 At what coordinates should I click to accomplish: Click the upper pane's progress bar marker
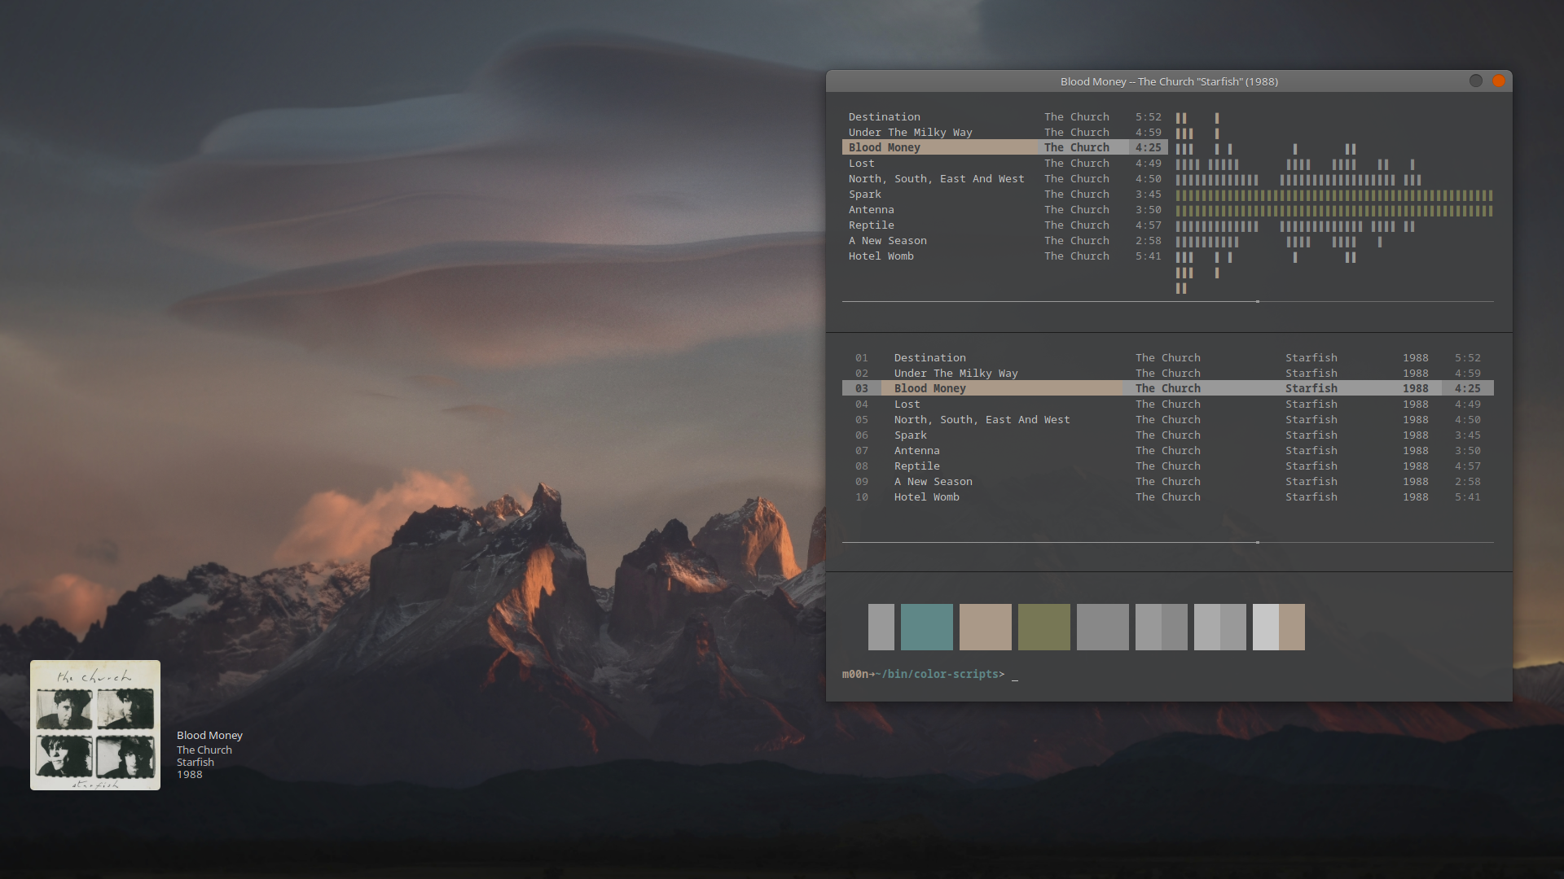[1258, 302]
